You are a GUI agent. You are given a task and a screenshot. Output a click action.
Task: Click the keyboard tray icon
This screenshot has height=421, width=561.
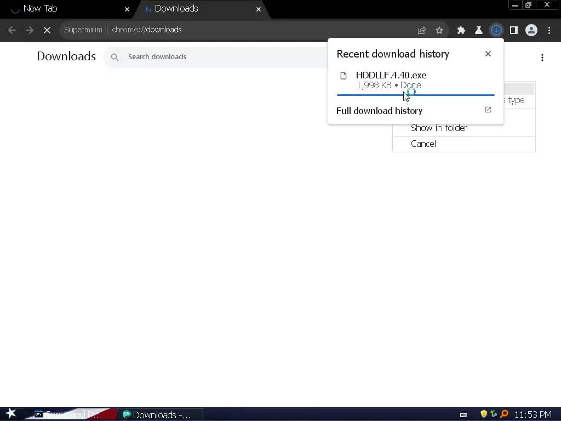463,415
